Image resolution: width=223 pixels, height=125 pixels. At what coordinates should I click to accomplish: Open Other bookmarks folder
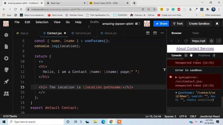(211, 15)
